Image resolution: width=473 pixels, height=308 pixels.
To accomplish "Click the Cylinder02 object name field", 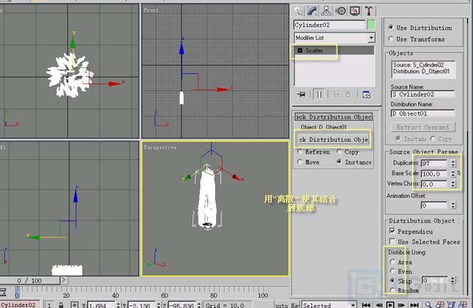I will (x=329, y=25).
